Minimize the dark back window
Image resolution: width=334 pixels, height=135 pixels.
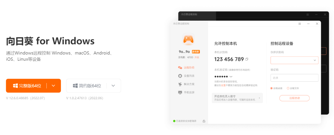(316, 15)
